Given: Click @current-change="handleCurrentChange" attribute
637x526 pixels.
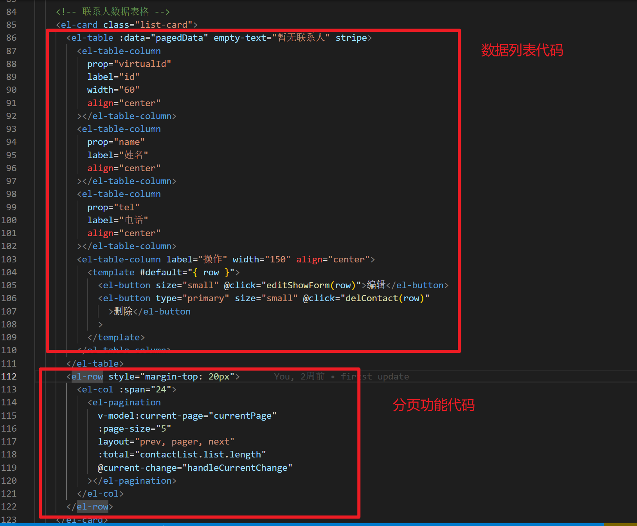Looking at the screenshot, I should (195, 468).
